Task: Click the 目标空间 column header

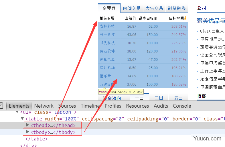Action: (x=176, y=18)
